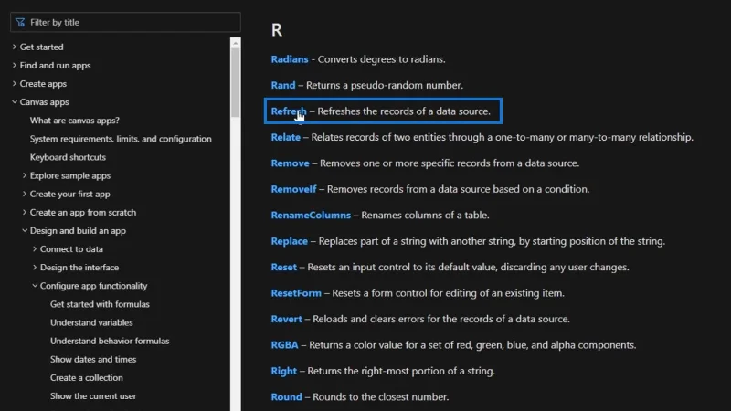The height and width of the screenshot is (411, 731).
Task: Focus the Filter by title field
Action: tap(125, 22)
